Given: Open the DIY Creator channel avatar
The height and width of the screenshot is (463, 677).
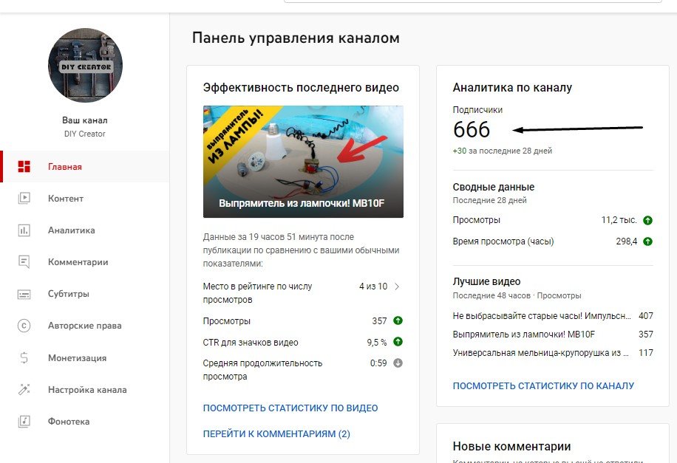Looking at the screenshot, I should [85, 65].
